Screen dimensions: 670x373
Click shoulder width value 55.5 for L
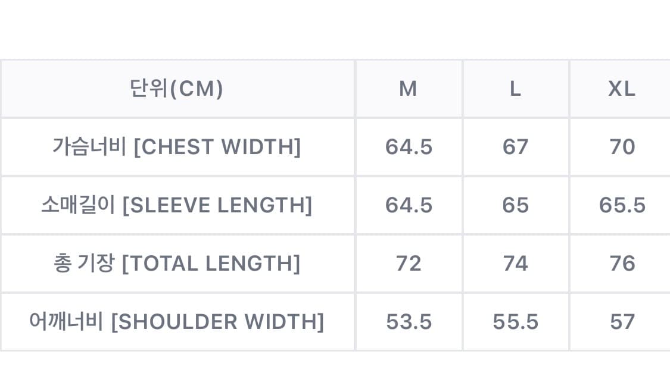[516, 322]
